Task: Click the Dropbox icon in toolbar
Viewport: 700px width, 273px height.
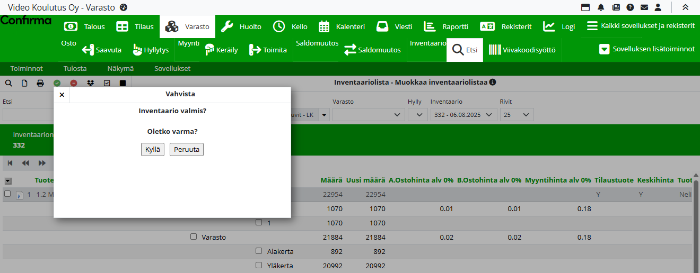Action: click(90, 83)
